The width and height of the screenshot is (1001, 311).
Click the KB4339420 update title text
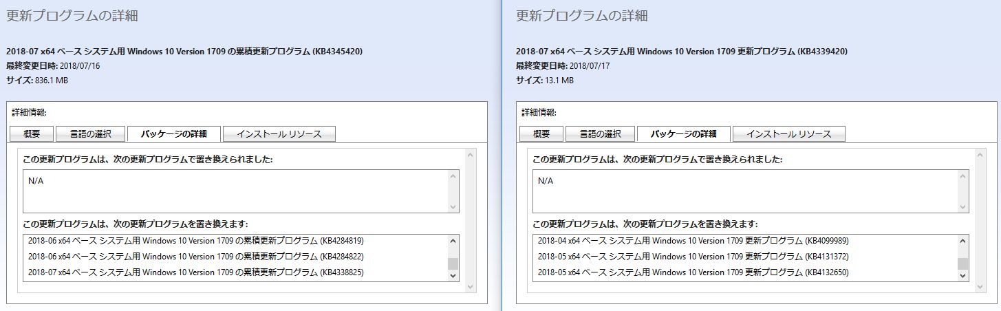682,52
